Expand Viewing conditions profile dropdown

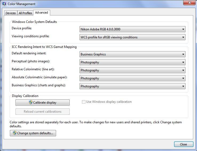(132, 37)
